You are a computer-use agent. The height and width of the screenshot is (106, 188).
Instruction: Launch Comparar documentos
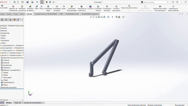coord(116,8)
